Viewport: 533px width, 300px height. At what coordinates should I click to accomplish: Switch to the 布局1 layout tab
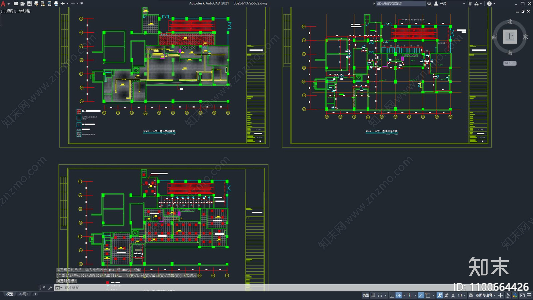(23, 294)
